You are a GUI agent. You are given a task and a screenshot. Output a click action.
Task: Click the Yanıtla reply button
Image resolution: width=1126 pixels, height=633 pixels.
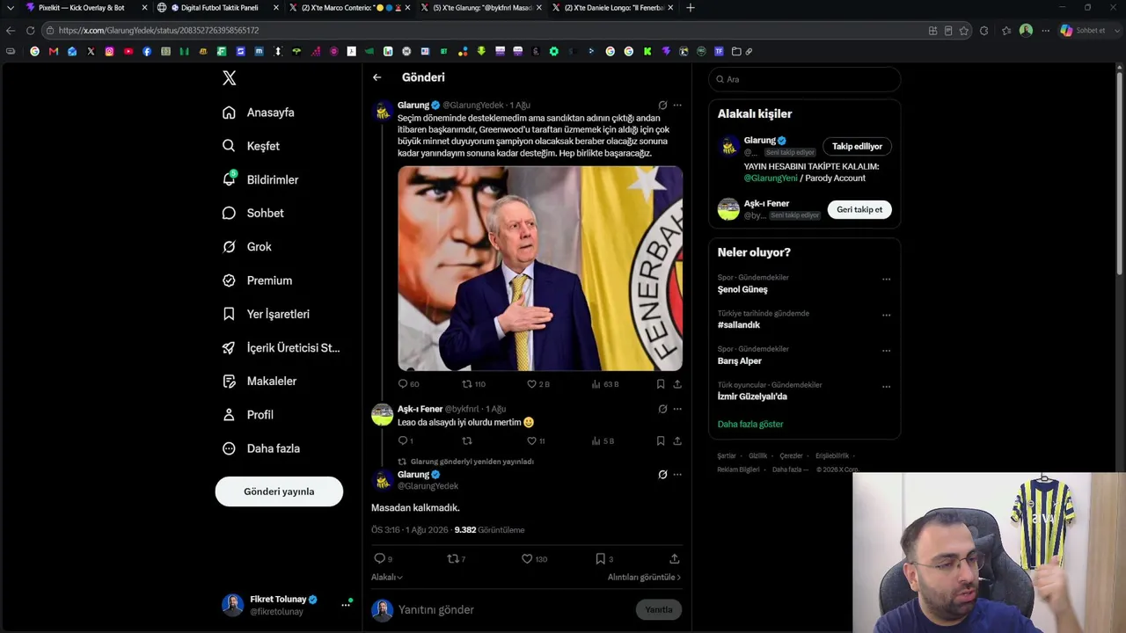coord(659,609)
